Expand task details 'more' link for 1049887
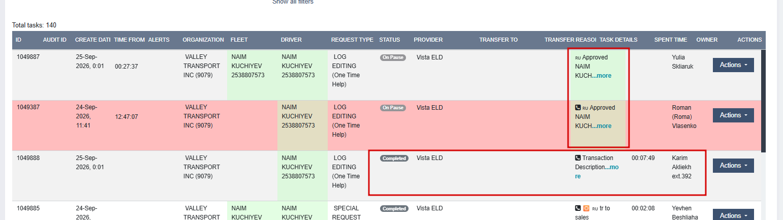This screenshot has width=783, height=220. coord(602,76)
